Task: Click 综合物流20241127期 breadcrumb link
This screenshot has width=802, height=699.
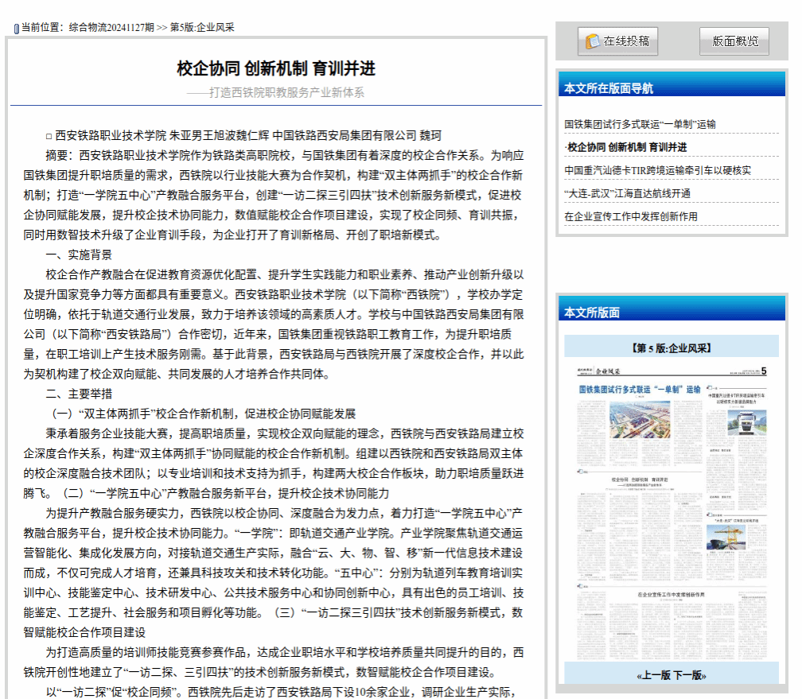Action: point(111,27)
